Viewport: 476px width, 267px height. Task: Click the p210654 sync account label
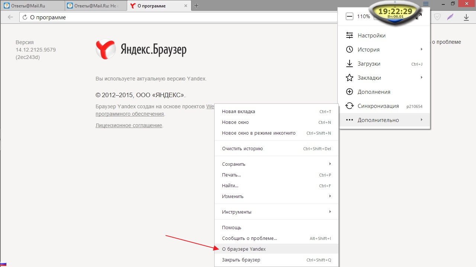[415, 106]
